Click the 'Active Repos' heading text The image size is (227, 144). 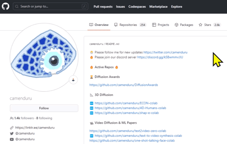click(104, 67)
